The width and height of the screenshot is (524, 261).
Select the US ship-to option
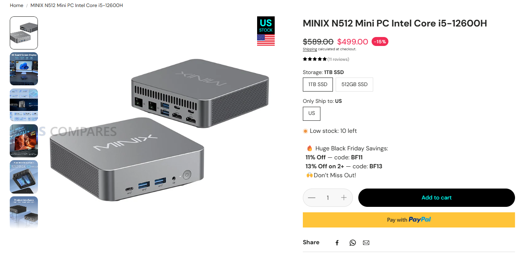(x=311, y=113)
